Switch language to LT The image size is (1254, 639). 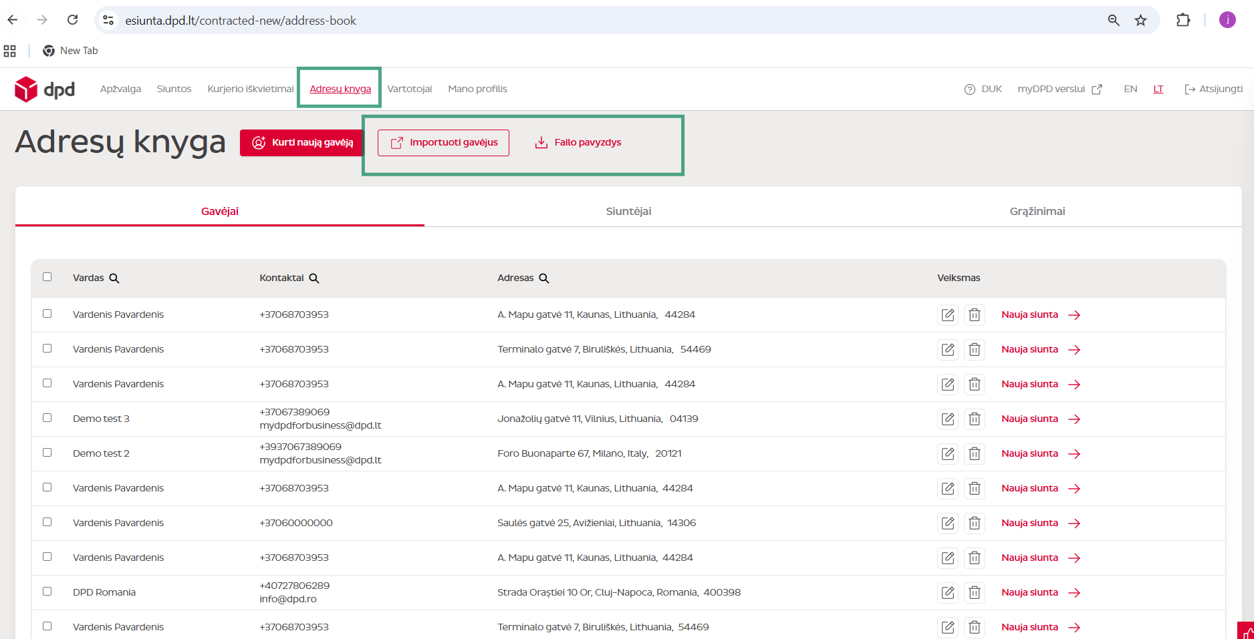tap(1158, 89)
